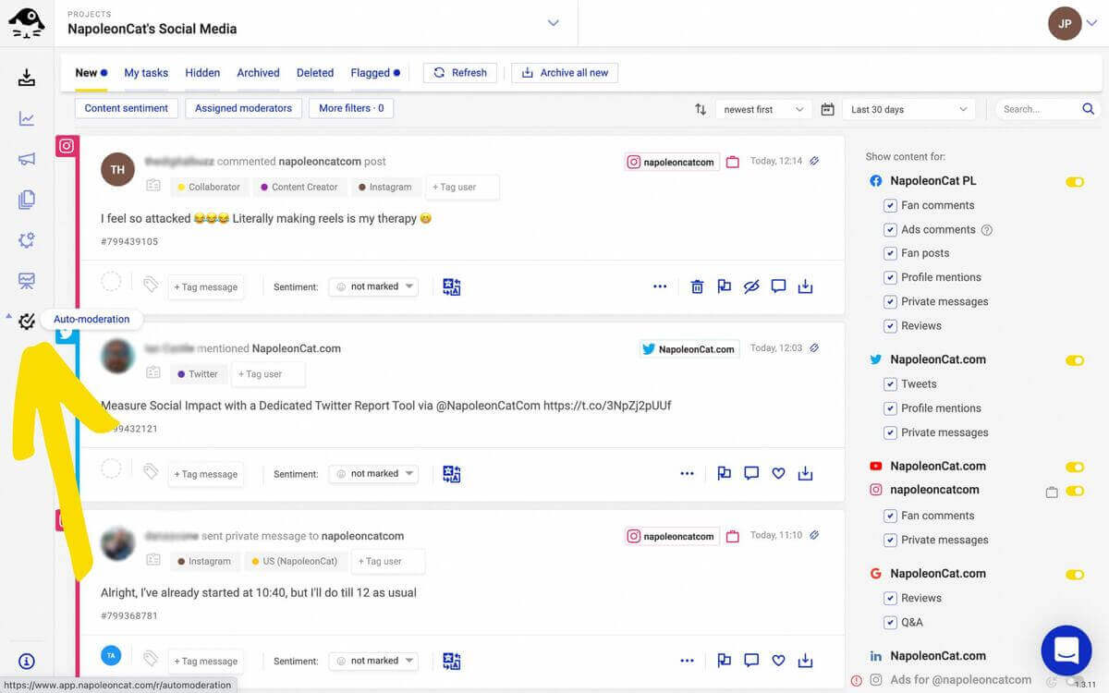Select the Collaborator user tag
1109x693 pixels.
209,187
